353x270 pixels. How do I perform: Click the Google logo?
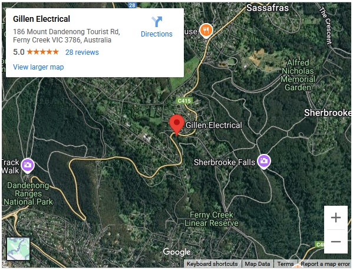[177, 252]
